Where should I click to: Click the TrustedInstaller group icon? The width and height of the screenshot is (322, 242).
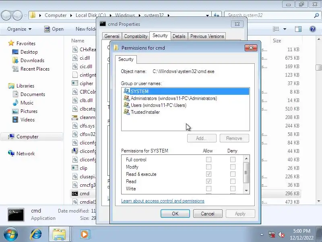click(x=126, y=112)
